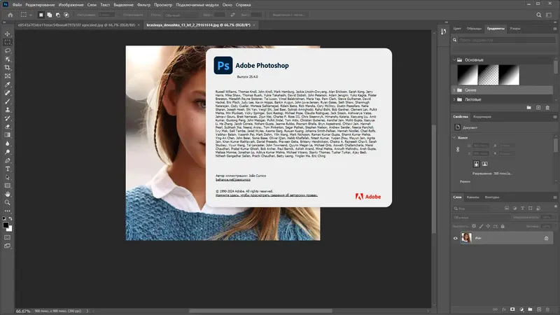Click the copyright details link in About dialog

point(267,195)
